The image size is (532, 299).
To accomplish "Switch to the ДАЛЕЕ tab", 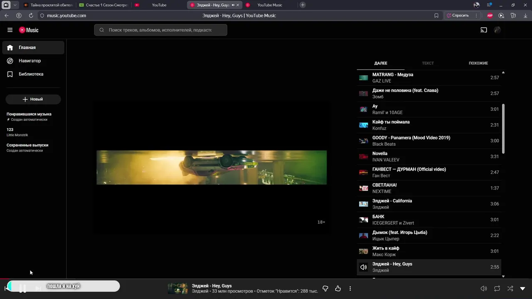I will (381, 63).
